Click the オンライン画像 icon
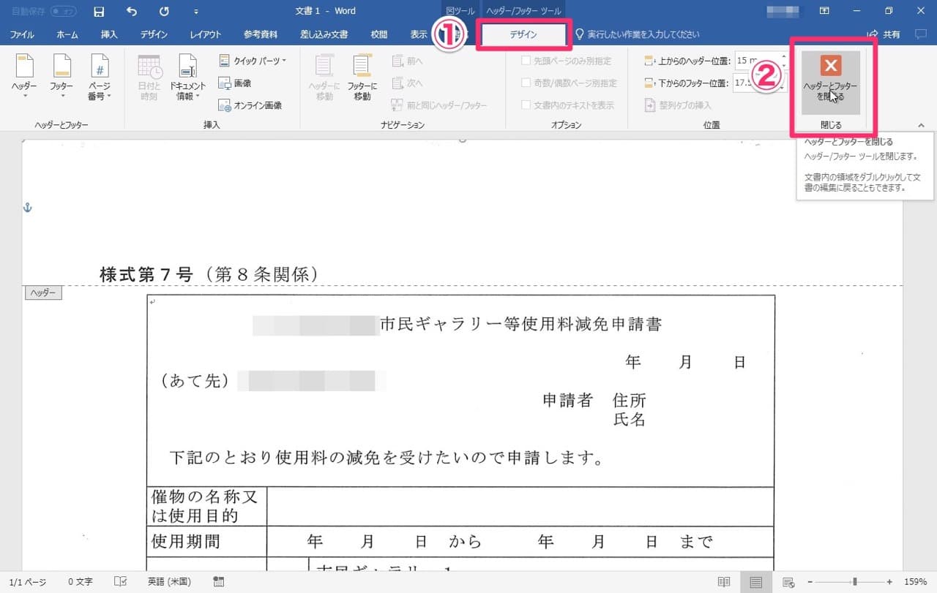Viewport: 937px width, 593px height. (x=250, y=105)
